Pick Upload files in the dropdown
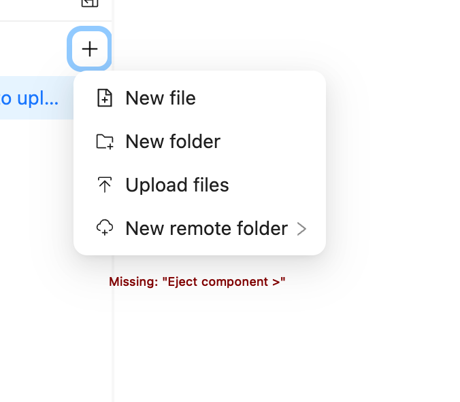 click(x=177, y=185)
